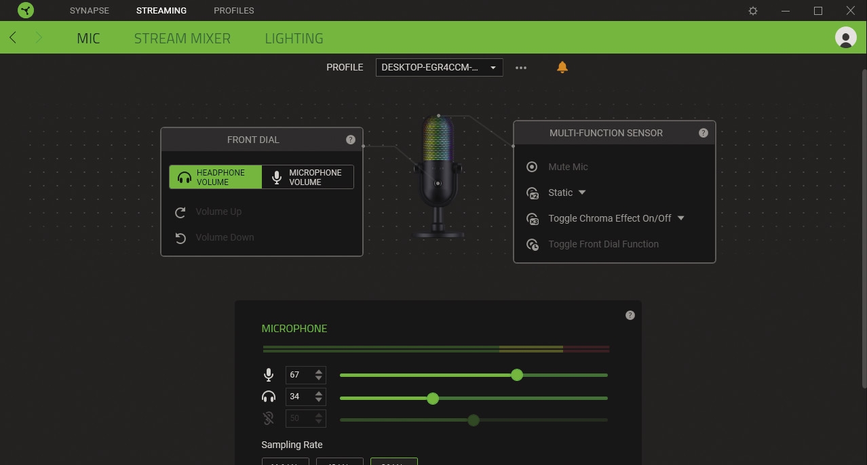This screenshot has height=465, width=867.
Task: Open Front Dial help question mark
Action: pos(351,140)
